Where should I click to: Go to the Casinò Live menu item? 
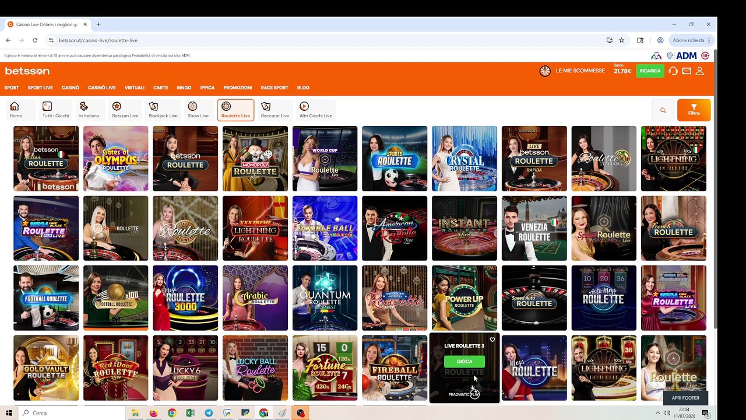pyautogui.click(x=102, y=87)
